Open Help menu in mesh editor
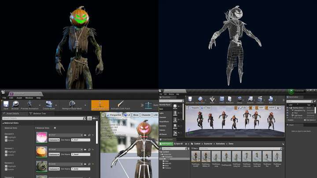317x178 pixels. tap(38, 98)
